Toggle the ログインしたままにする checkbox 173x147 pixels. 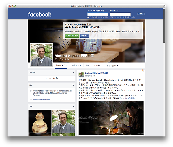pos(88,17)
